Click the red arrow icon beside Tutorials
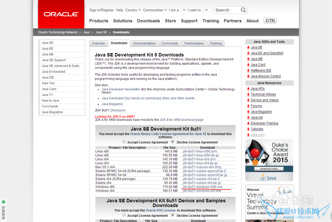 tap(248, 129)
